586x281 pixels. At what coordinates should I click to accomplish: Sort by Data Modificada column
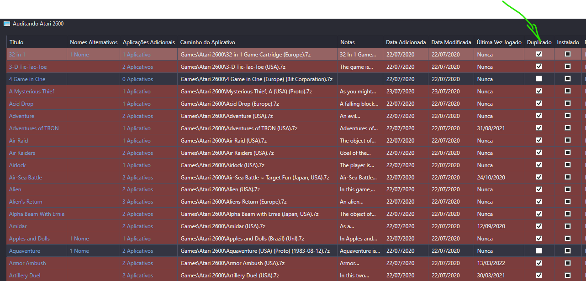click(x=451, y=42)
